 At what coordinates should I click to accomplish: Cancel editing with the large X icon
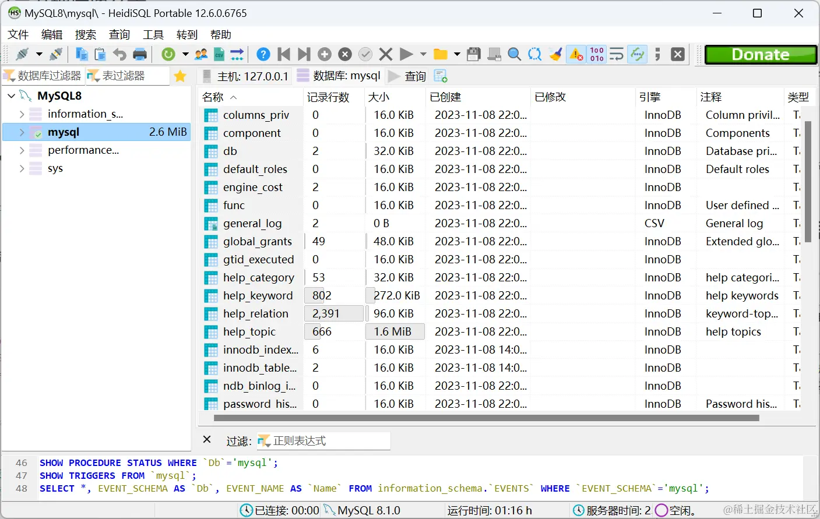pyautogui.click(x=386, y=54)
